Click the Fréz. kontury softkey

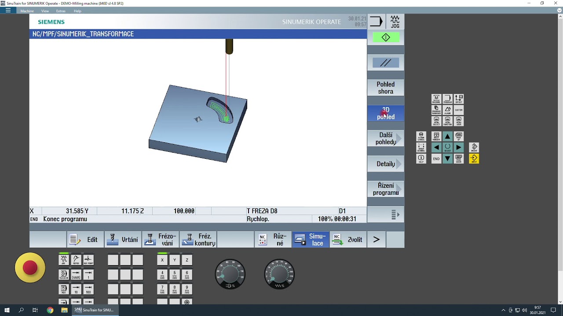click(x=198, y=240)
